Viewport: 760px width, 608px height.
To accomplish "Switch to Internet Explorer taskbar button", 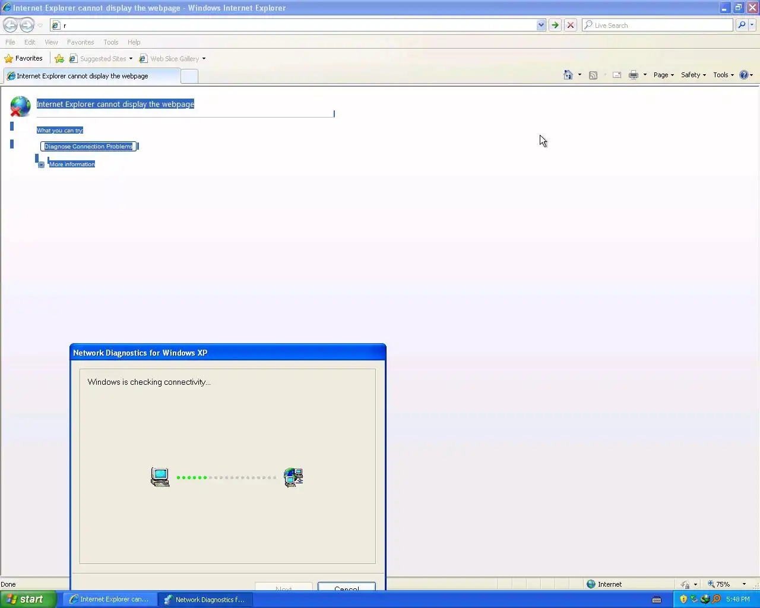I will 110,599.
